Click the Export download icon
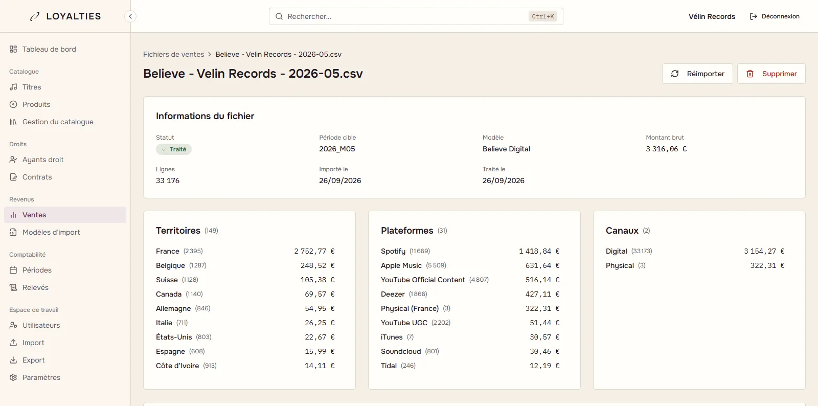The image size is (818, 406). pos(13,360)
